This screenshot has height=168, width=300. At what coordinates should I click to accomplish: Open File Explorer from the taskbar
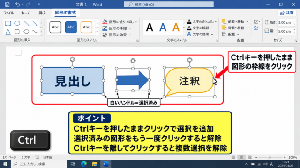[x=95, y=164]
